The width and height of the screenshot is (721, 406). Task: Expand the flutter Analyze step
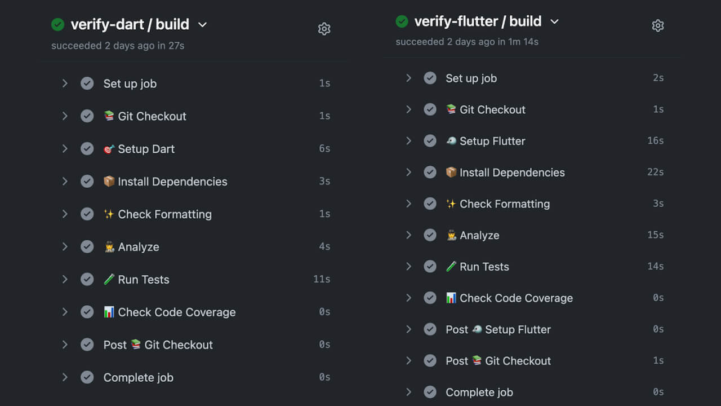pos(408,235)
